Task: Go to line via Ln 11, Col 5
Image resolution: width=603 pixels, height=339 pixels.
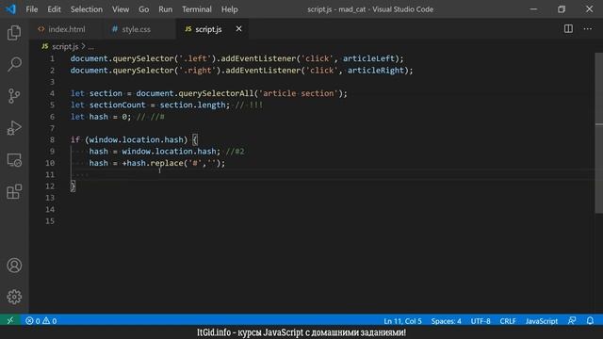Action: coord(402,321)
